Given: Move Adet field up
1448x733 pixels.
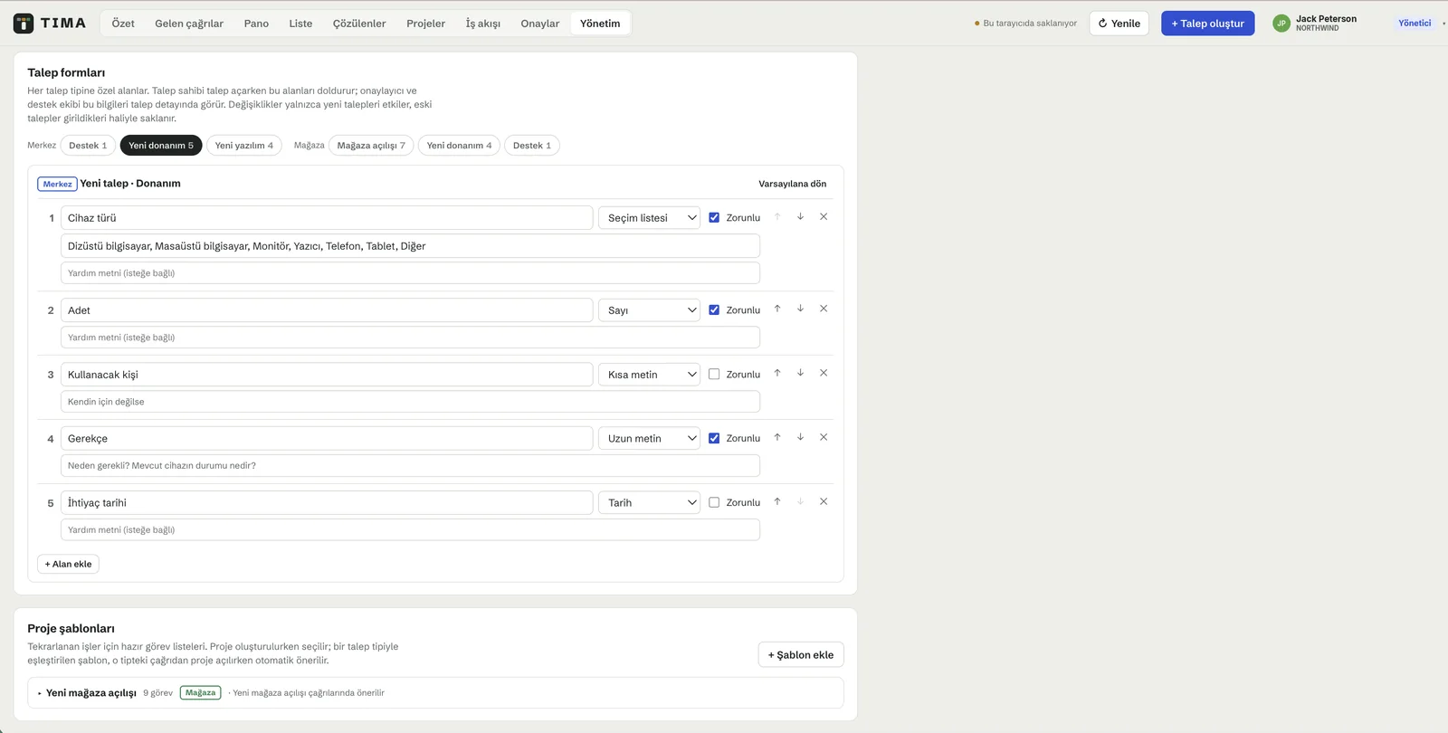Looking at the screenshot, I should pos(777,309).
